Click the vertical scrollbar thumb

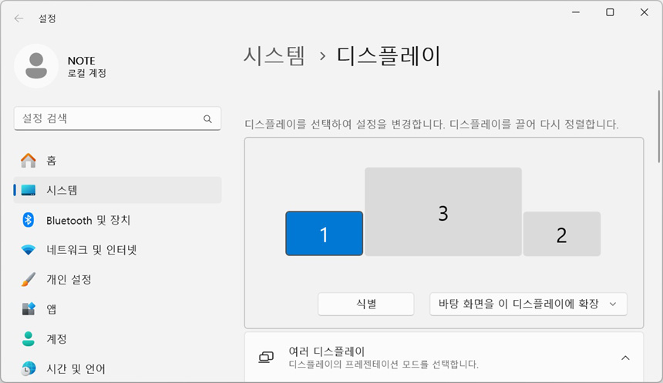(x=659, y=125)
